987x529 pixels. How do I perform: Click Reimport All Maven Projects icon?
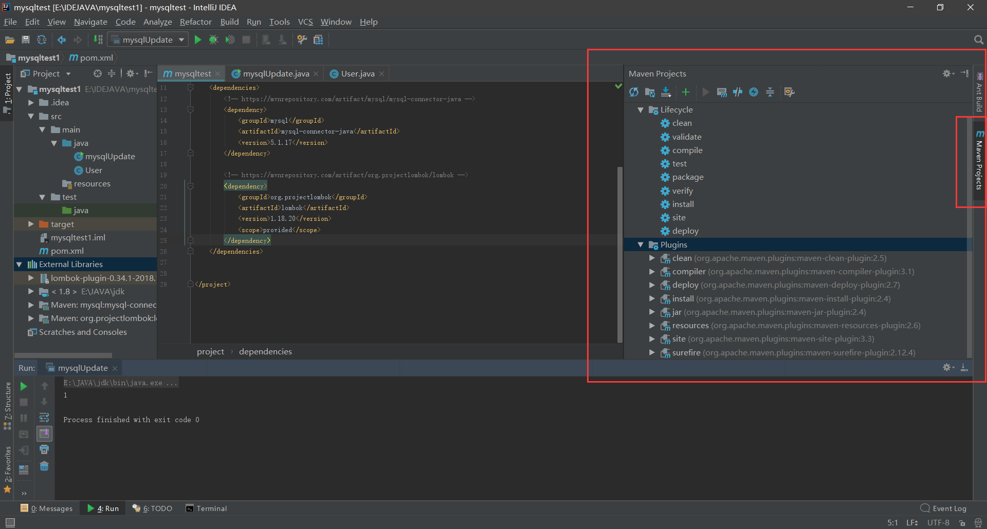(x=634, y=92)
